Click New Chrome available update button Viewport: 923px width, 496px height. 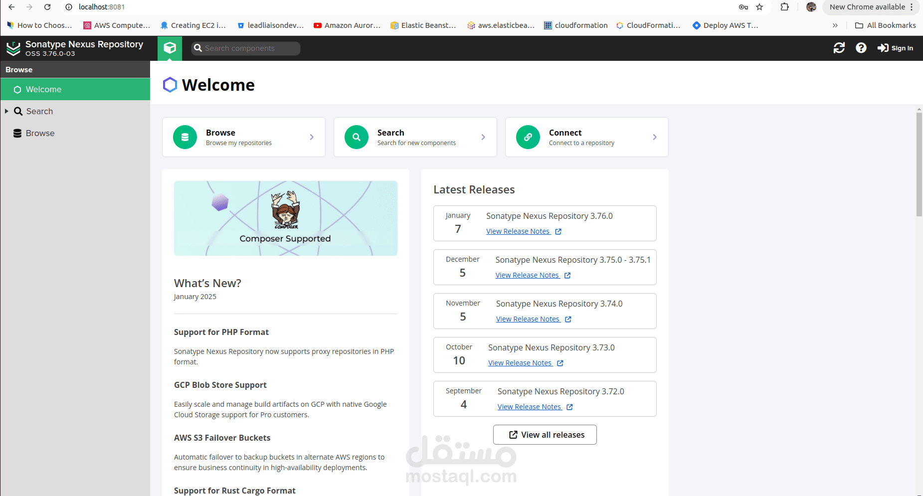(871, 7)
